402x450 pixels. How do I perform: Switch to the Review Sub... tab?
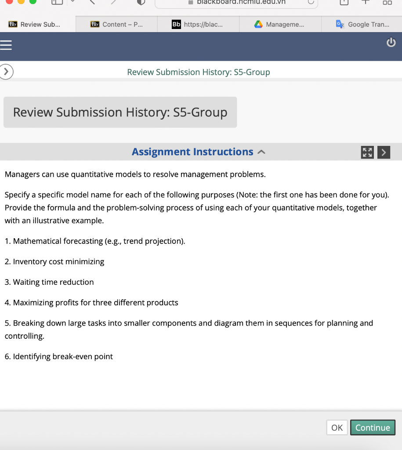point(38,25)
